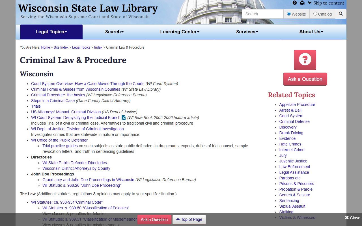Open Steps in a Criminal Case link

tap(53, 101)
